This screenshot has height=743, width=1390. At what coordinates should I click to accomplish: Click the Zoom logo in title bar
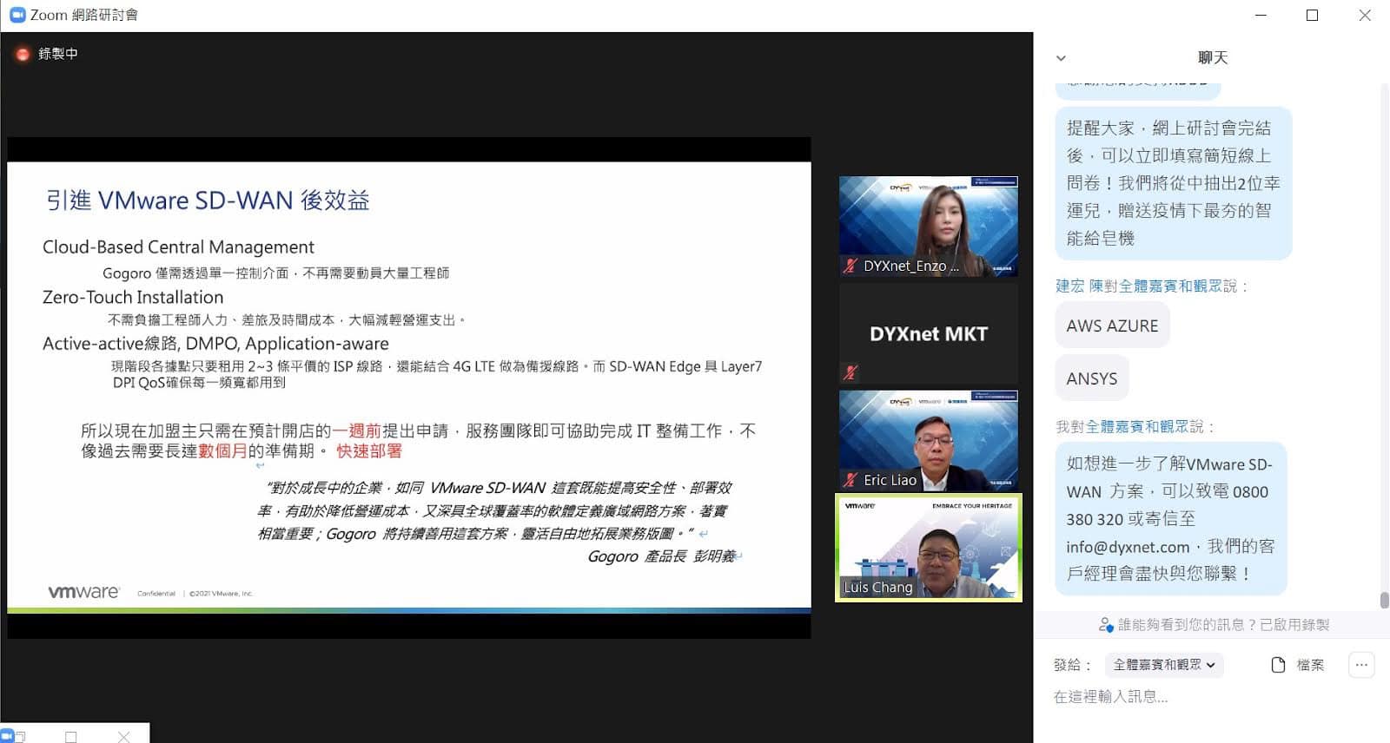pos(17,15)
